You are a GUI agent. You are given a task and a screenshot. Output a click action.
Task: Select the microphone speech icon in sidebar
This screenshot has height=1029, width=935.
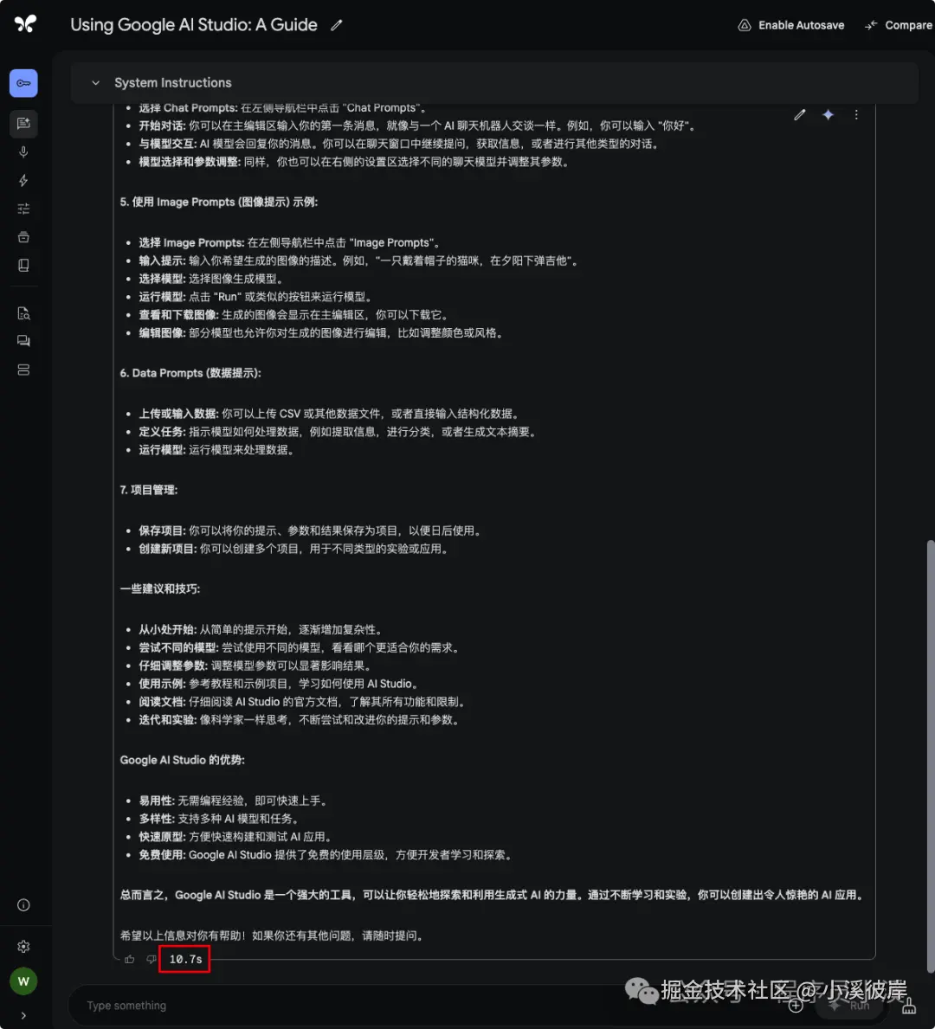pyautogui.click(x=23, y=152)
